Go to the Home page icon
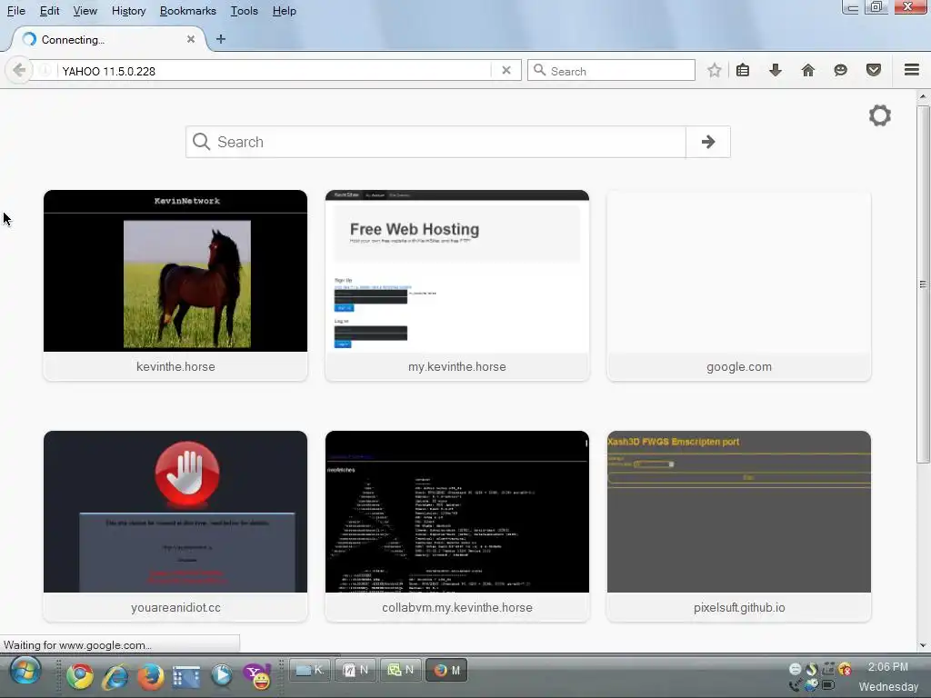931x698 pixels. click(x=807, y=71)
